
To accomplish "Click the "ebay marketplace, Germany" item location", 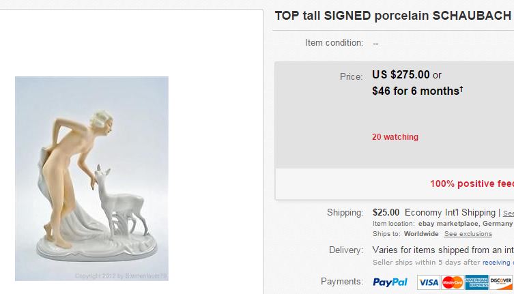I will 464,224.
